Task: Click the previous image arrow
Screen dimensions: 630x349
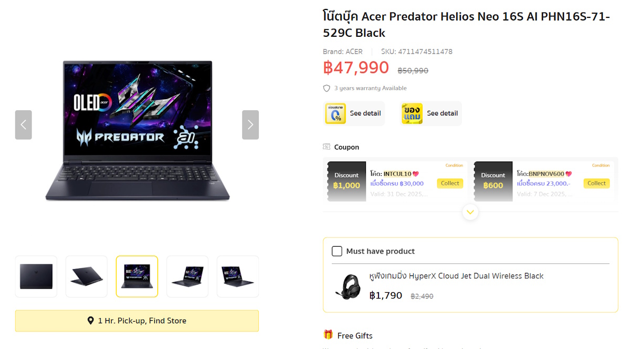Action: (23, 125)
